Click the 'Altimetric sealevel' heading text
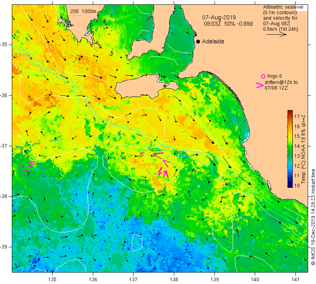The image size is (316, 284). pos(283,7)
